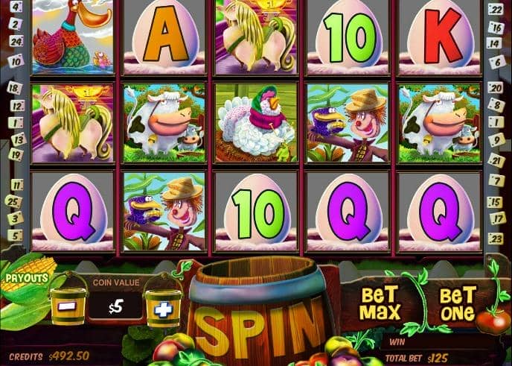Select the pony symbol in top row
512x366 pixels.
point(256,37)
